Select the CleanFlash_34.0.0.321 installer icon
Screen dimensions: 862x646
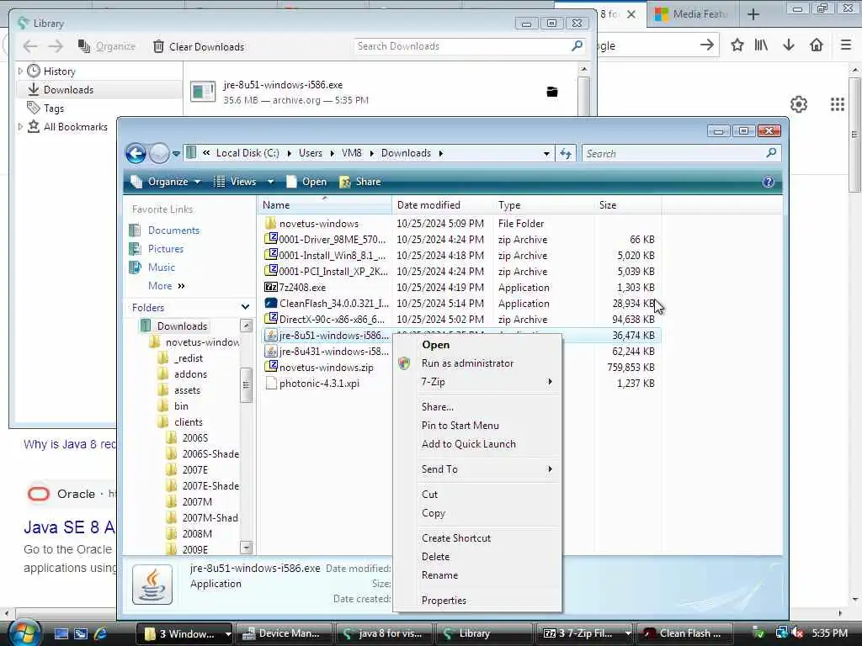tap(270, 303)
